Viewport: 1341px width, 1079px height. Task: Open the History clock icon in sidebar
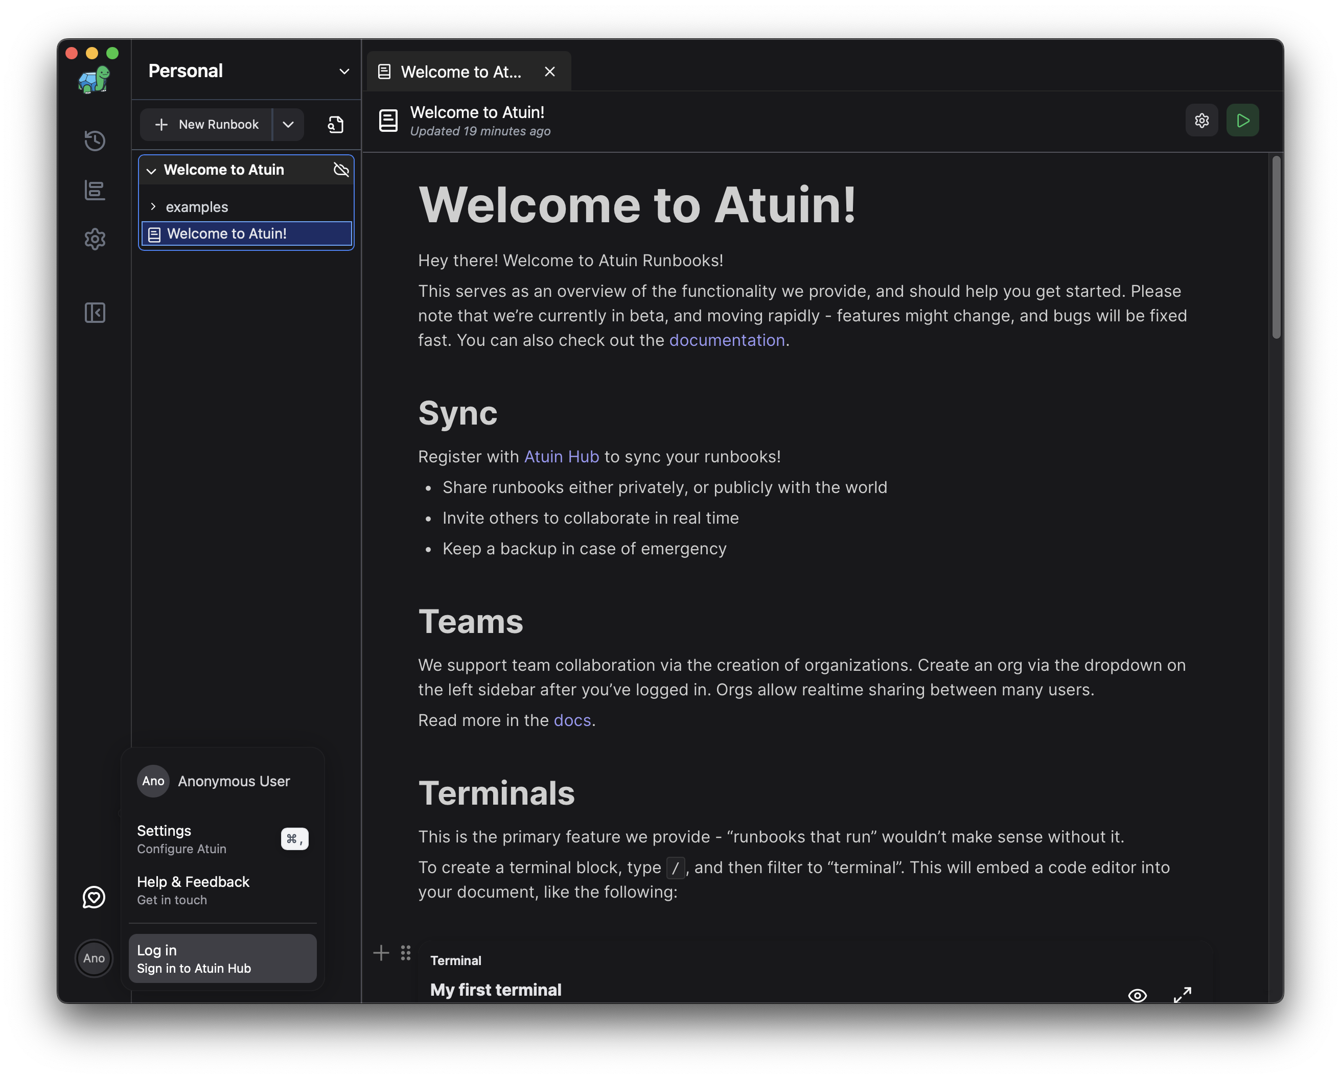(95, 140)
